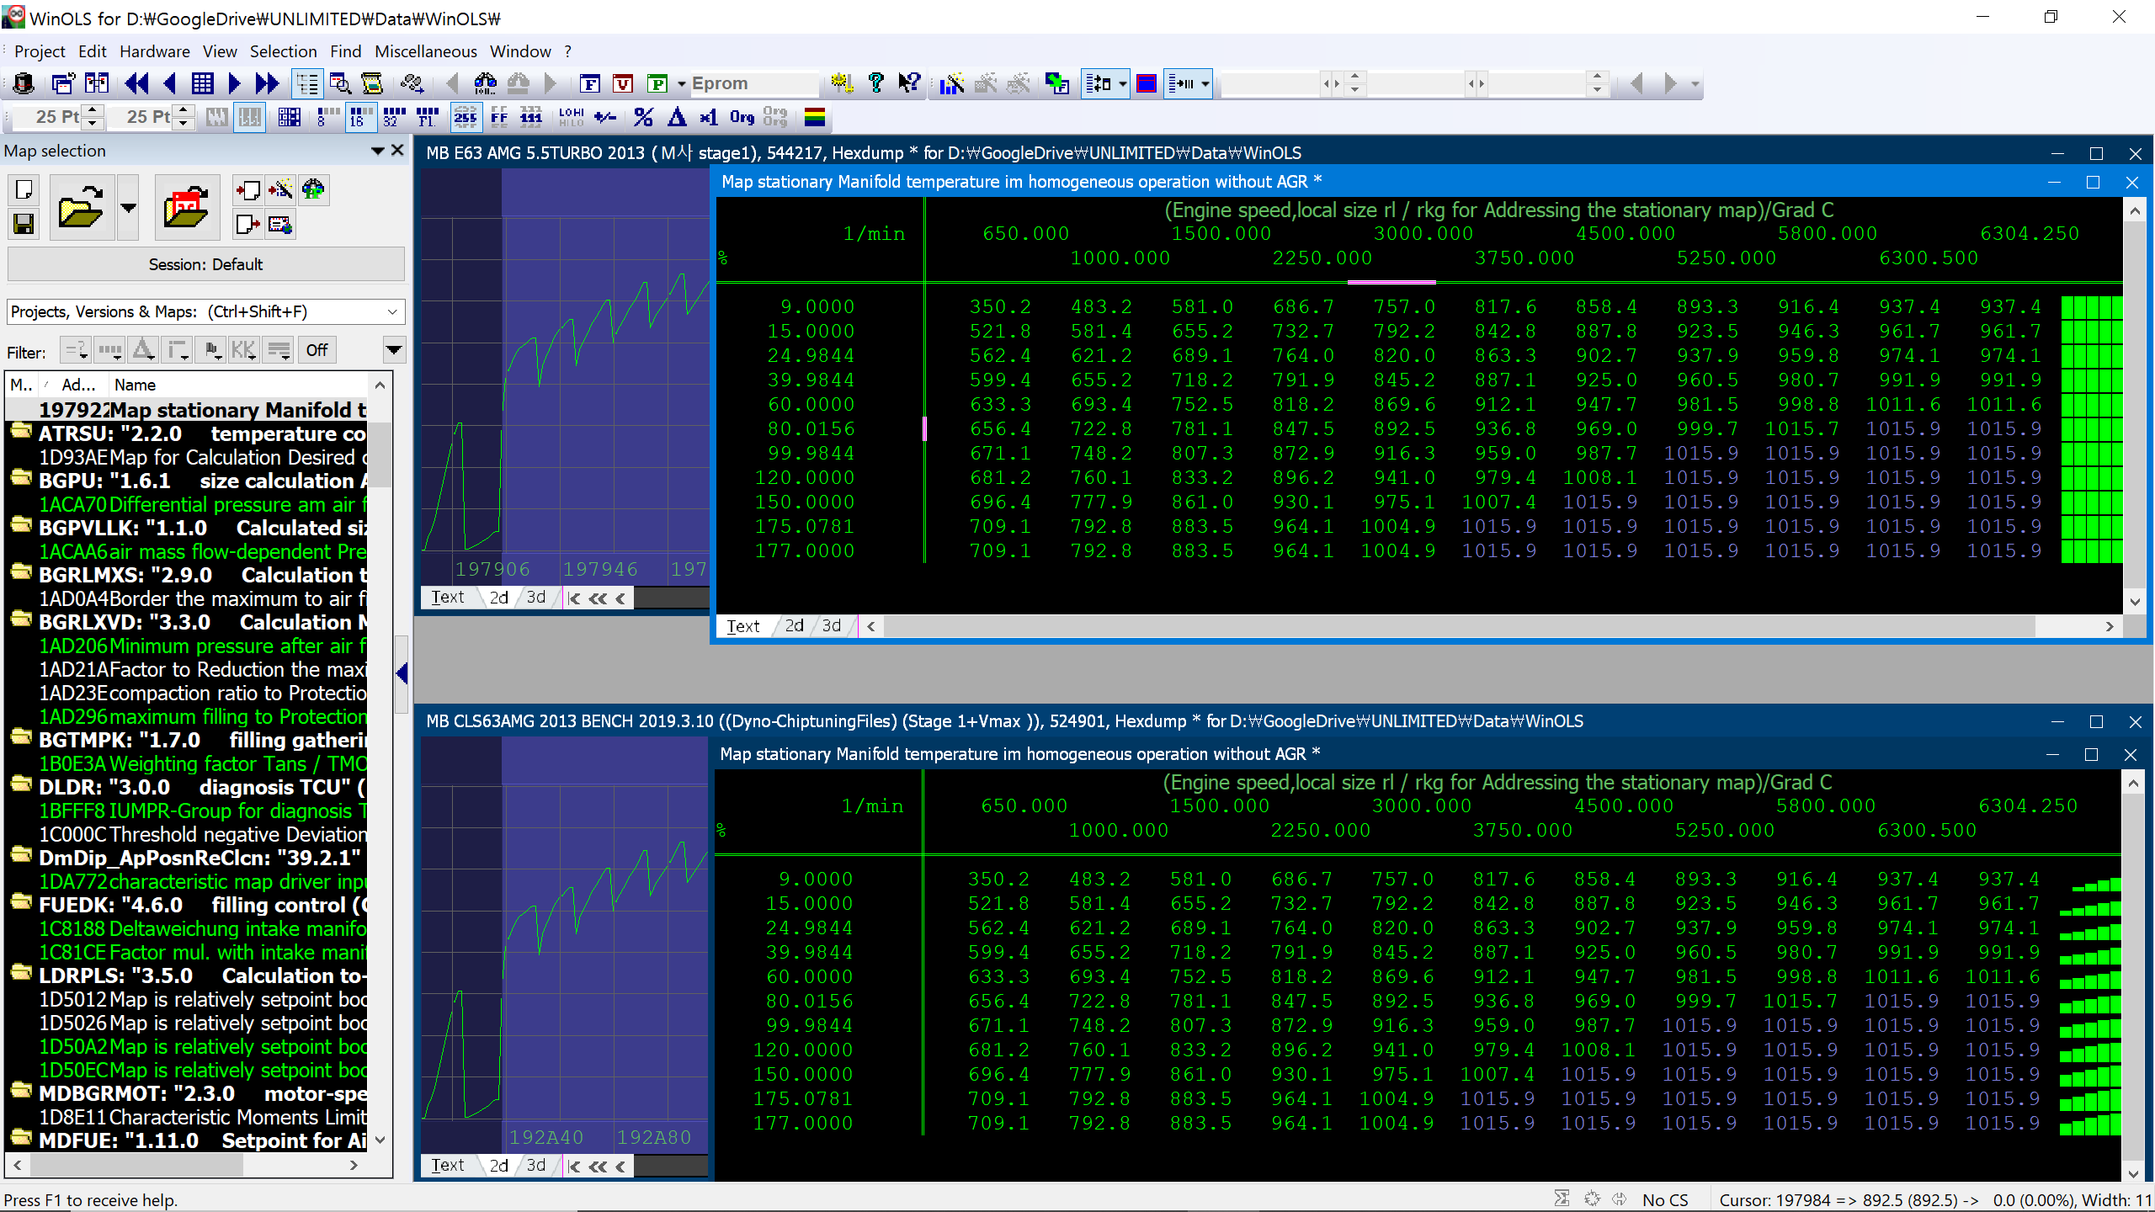Open the Hardware menu
The width and height of the screenshot is (2155, 1212).
pyautogui.click(x=154, y=51)
